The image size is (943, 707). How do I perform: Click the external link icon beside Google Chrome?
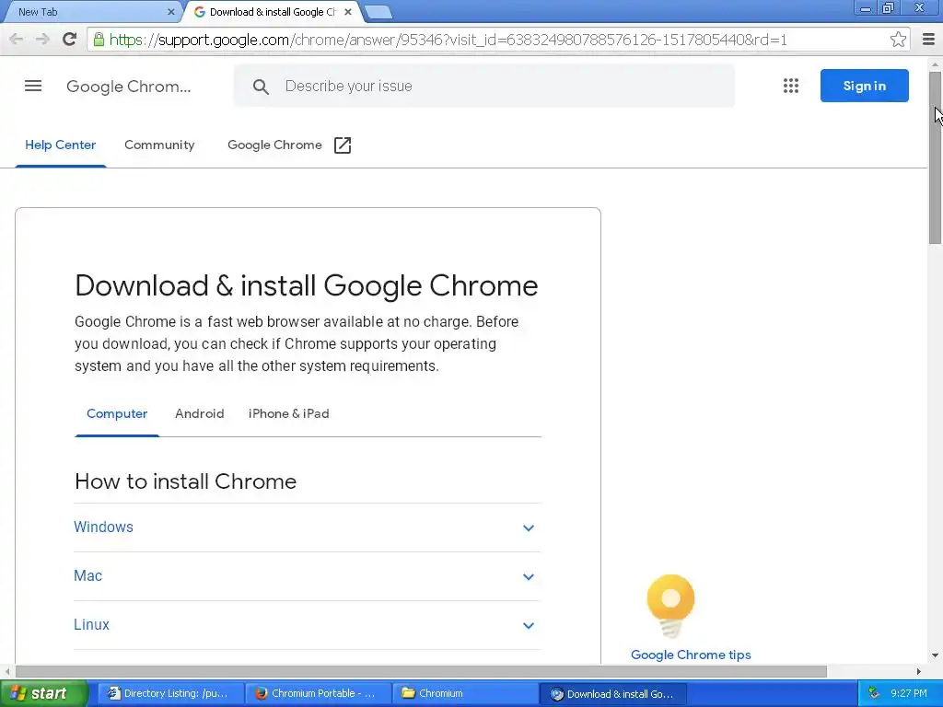pos(343,145)
